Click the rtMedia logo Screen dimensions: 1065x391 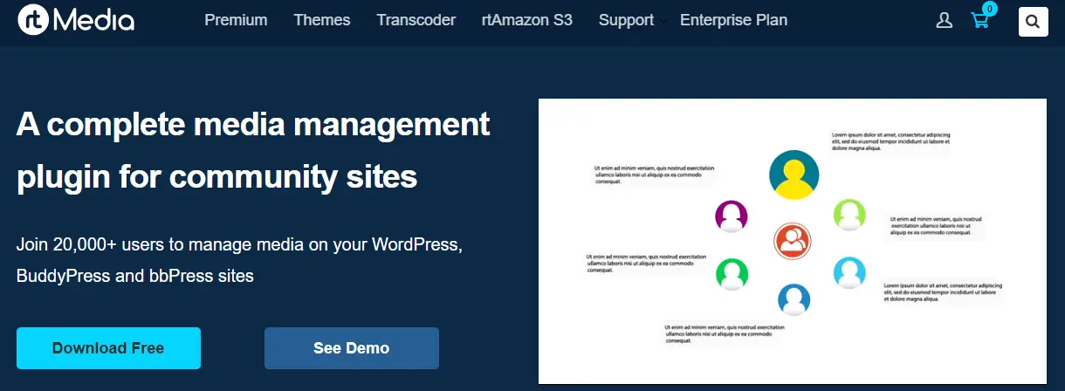(76, 21)
